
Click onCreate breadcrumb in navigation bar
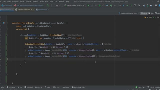click(x=29, y=5)
